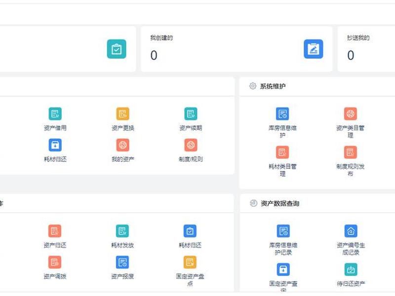Image resolution: width=395 pixels, height=296 pixels.
Task: Click the 系统维护 section heading
Action: [273, 86]
